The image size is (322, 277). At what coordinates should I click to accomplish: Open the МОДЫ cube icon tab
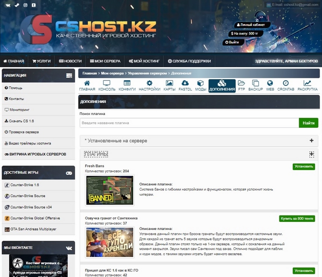point(200,86)
